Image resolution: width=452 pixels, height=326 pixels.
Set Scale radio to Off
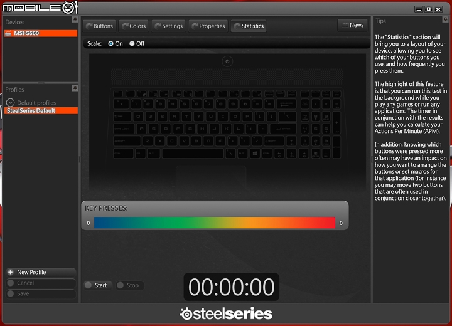click(132, 43)
